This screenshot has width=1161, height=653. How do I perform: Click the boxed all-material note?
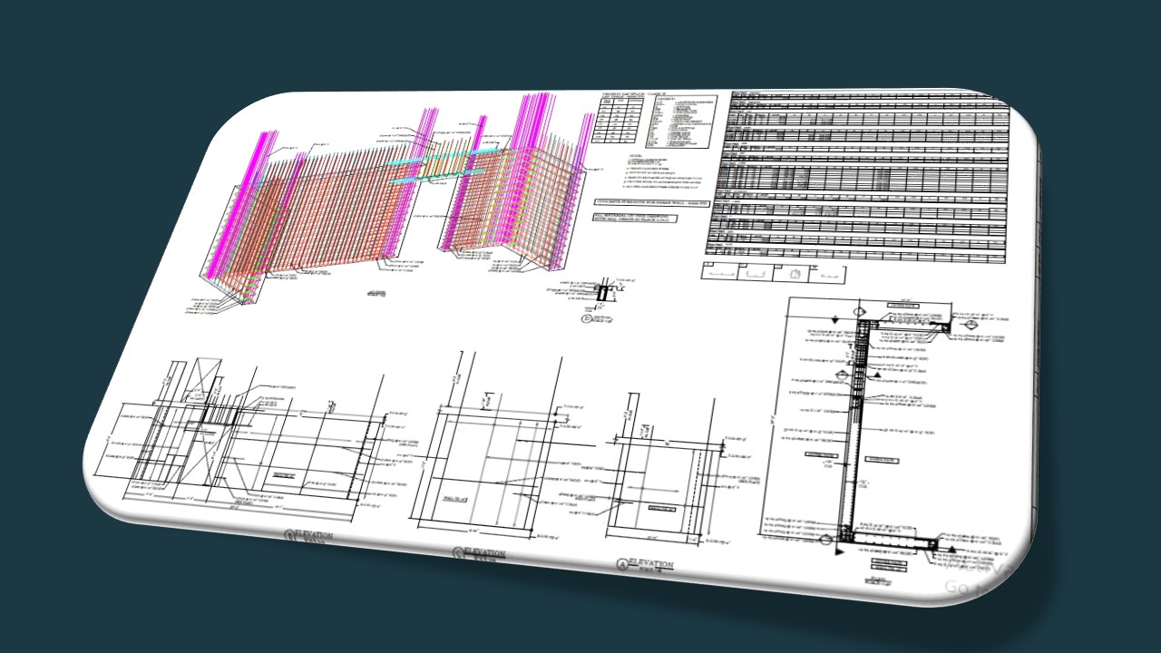click(x=639, y=219)
